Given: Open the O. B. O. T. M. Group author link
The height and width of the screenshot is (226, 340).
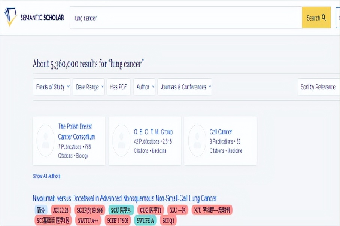Looking at the screenshot, I should [x=153, y=132].
